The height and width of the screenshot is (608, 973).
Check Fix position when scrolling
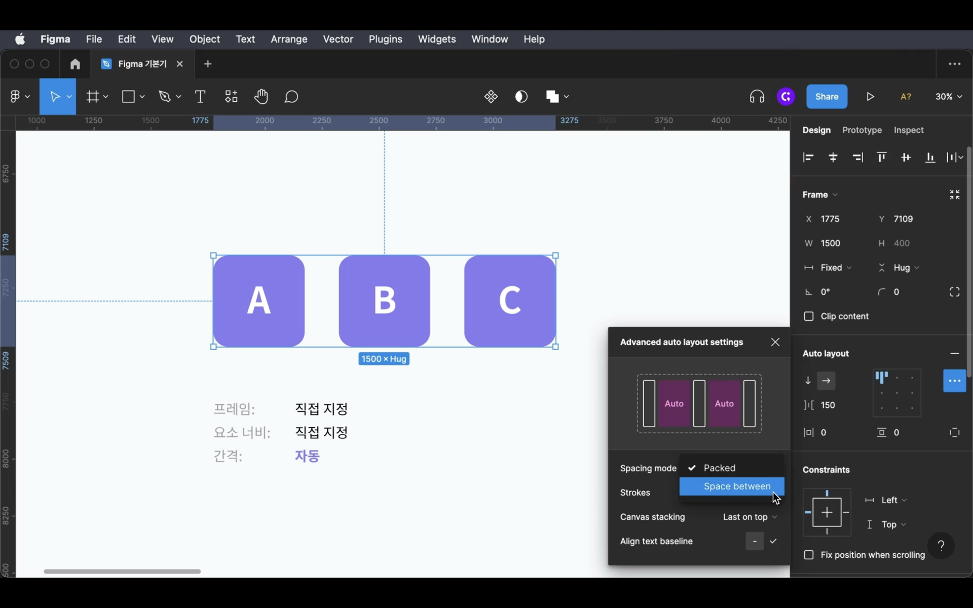point(808,555)
